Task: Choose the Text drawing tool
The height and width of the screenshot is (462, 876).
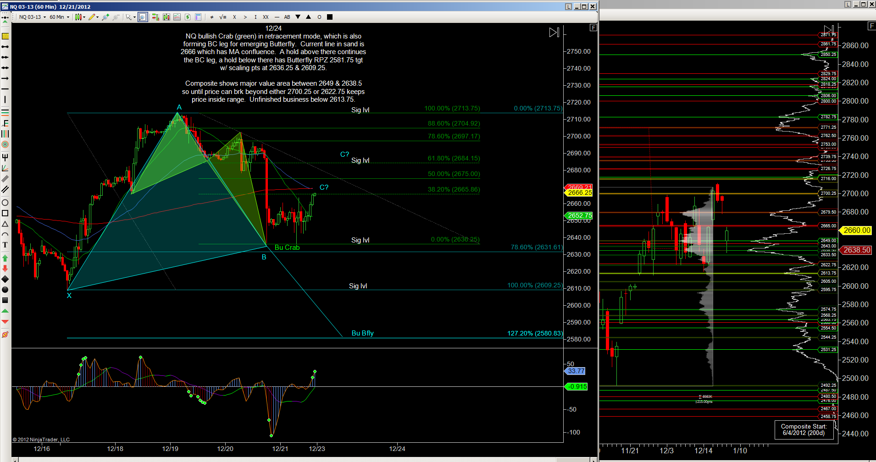Action: click(x=5, y=245)
